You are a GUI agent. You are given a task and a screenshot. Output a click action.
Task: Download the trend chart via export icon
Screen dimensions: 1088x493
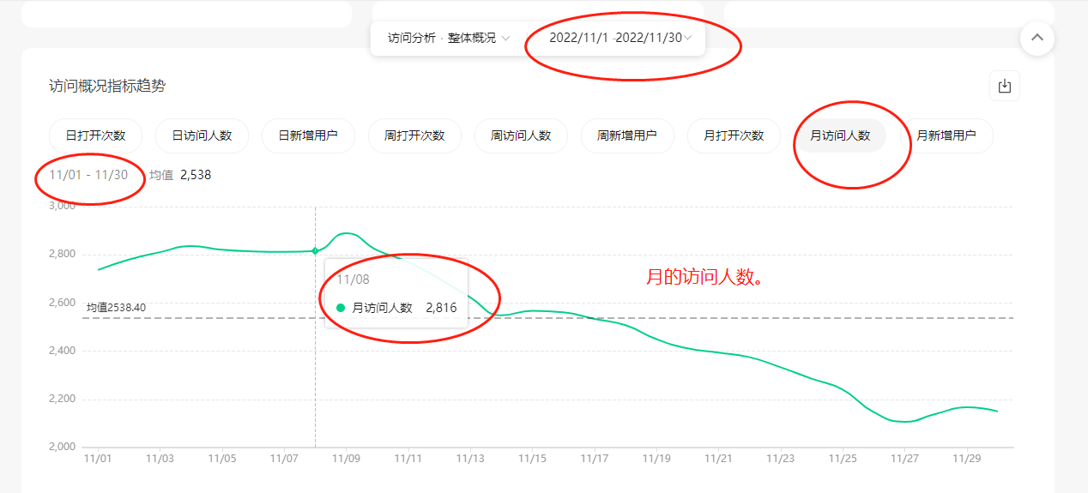click(x=1005, y=86)
